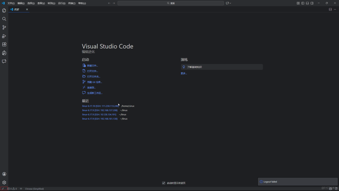
Task: Open the Manage gear icon
Action: [x=4, y=182]
